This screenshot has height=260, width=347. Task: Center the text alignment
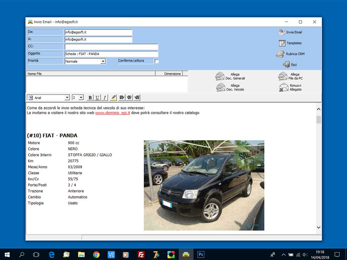(129, 97)
